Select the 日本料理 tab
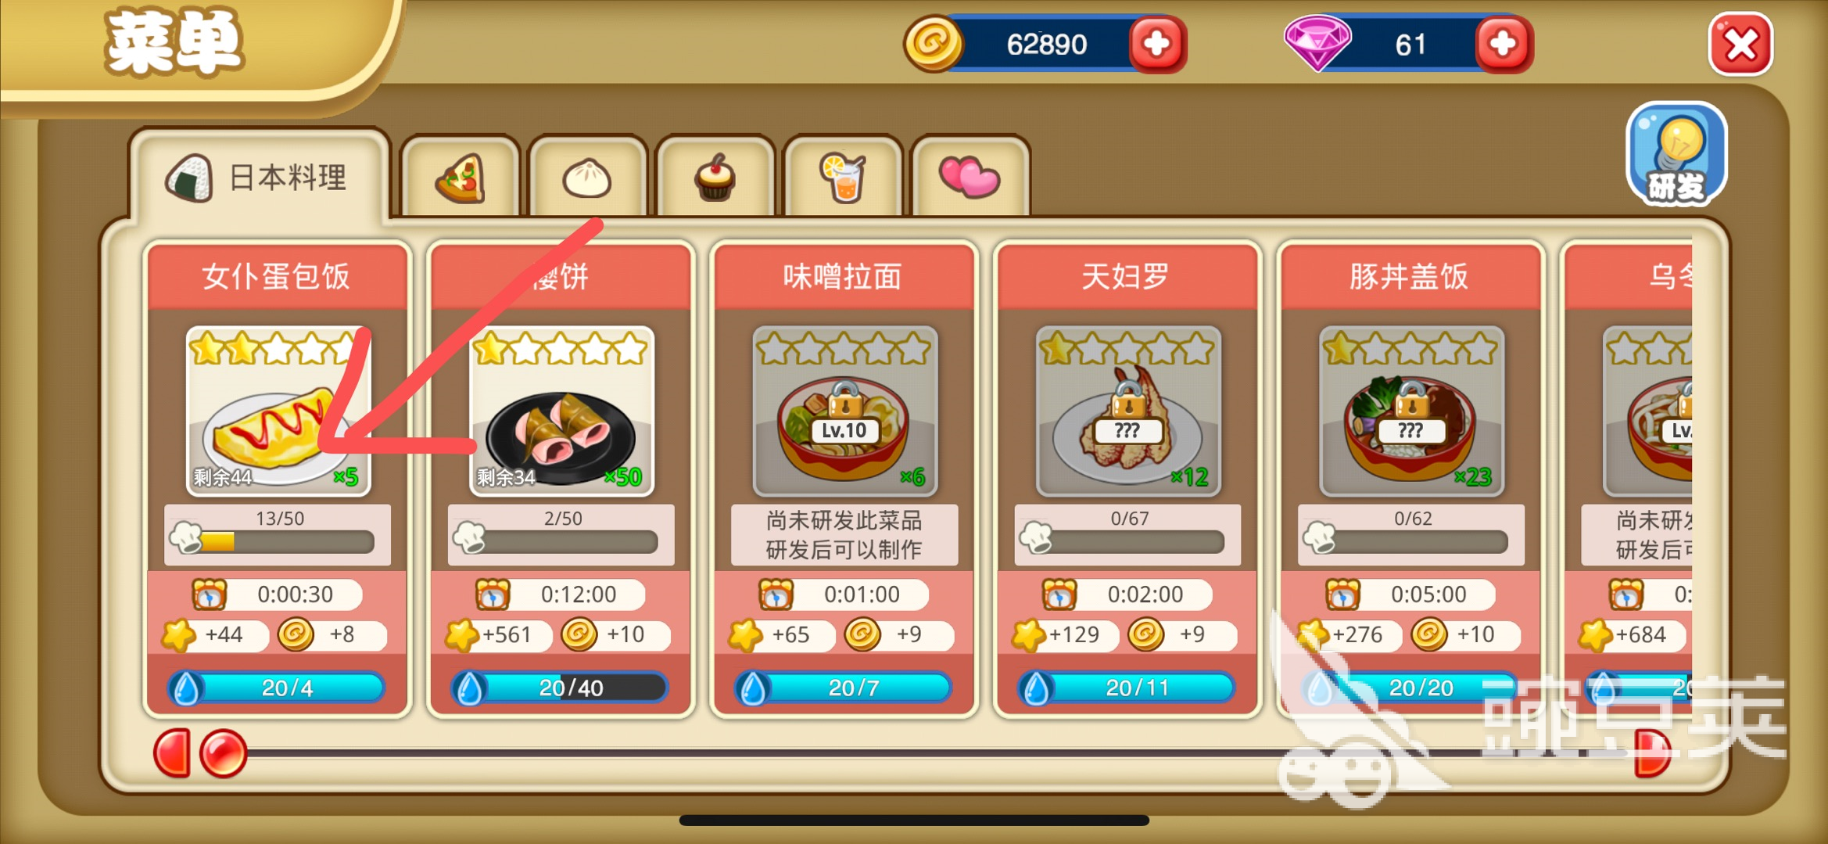The width and height of the screenshot is (1828, 844). click(260, 178)
